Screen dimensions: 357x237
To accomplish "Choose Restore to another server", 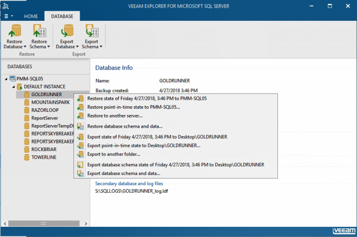I will coord(175,116).
